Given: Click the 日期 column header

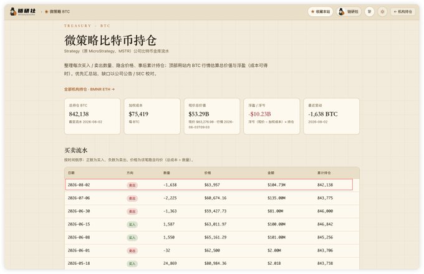Looking at the screenshot, I should coord(71,172).
